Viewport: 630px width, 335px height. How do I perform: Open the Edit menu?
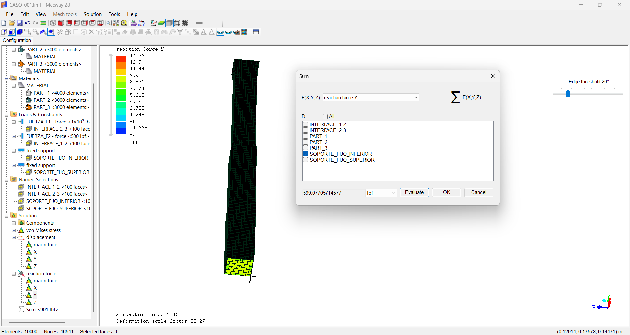(25, 14)
